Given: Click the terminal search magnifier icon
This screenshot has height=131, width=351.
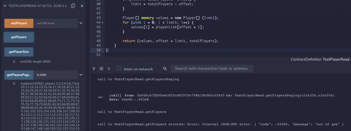Looking at the screenshot, I should coord(165,69).
